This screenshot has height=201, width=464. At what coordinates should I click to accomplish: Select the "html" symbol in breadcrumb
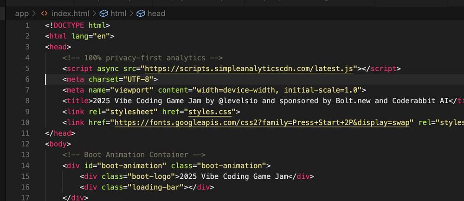coord(118,13)
